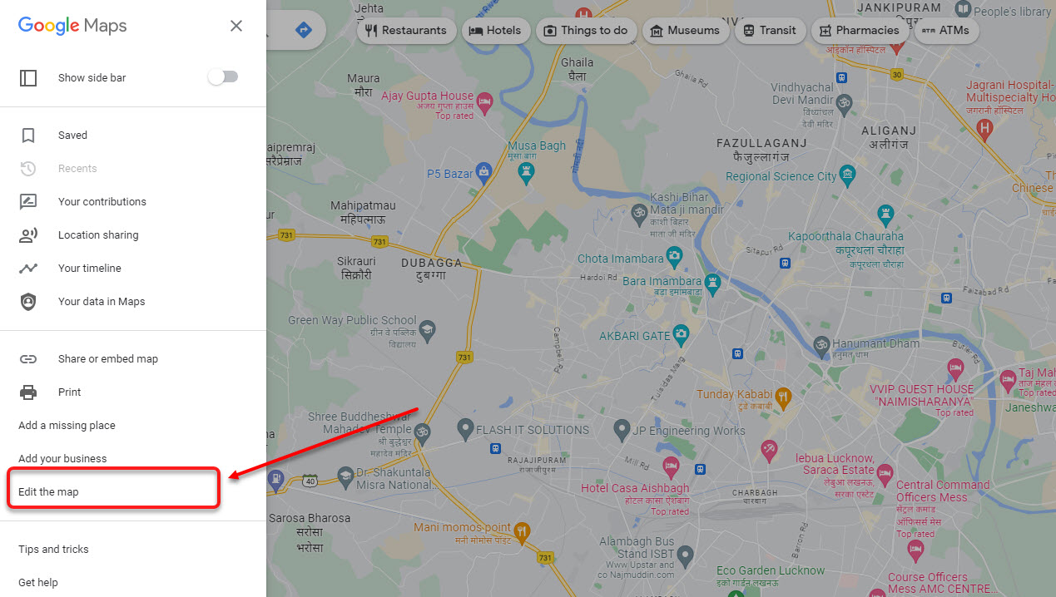Image resolution: width=1056 pixels, height=597 pixels.
Task: Select Edit the map menu item
Action: (x=114, y=491)
